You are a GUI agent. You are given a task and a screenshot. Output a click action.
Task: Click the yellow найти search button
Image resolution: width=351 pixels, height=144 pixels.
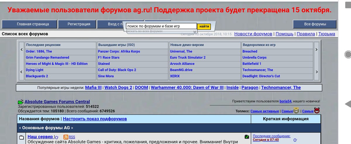[204, 26]
